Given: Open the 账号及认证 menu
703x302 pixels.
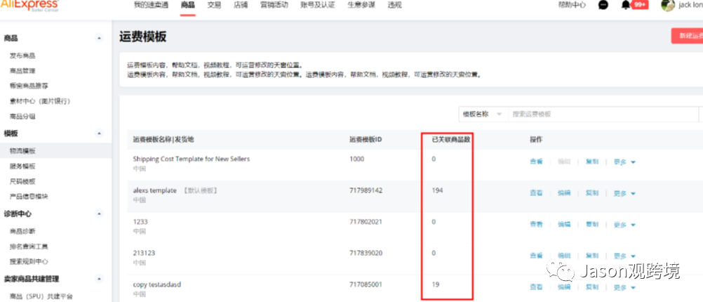Looking at the screenshot, I should pyautogui.click(x=317, y=5).
